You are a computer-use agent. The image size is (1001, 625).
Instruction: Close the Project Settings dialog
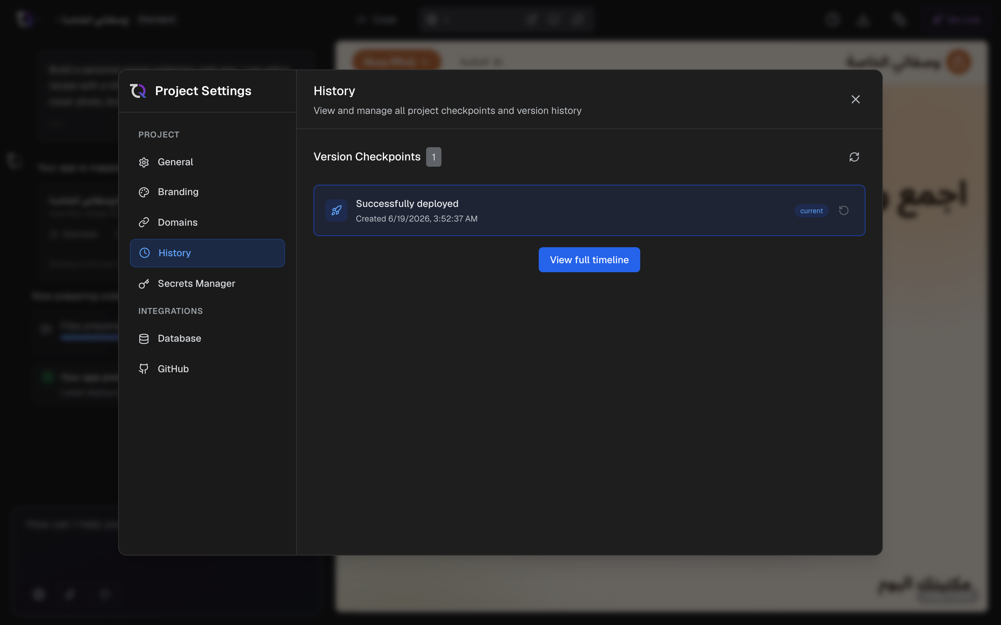[x=855, y=99]
